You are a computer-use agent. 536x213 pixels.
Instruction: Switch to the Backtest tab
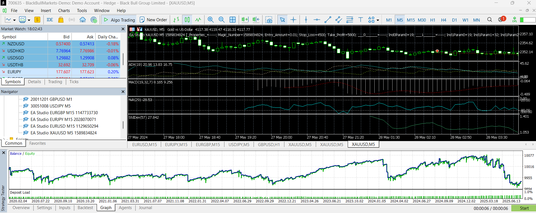click(85, 208)
